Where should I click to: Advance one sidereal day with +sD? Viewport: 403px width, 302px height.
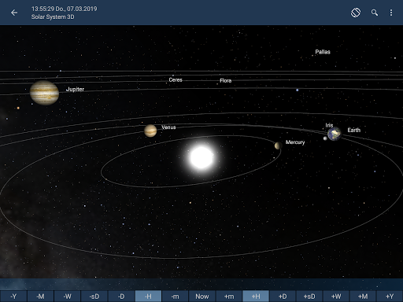[309, 296]
